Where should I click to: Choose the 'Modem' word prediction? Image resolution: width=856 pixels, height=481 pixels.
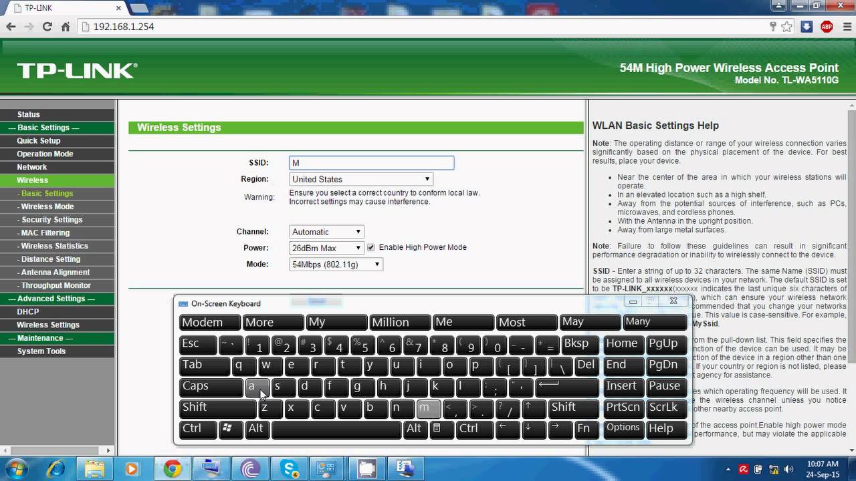point(209,323)
